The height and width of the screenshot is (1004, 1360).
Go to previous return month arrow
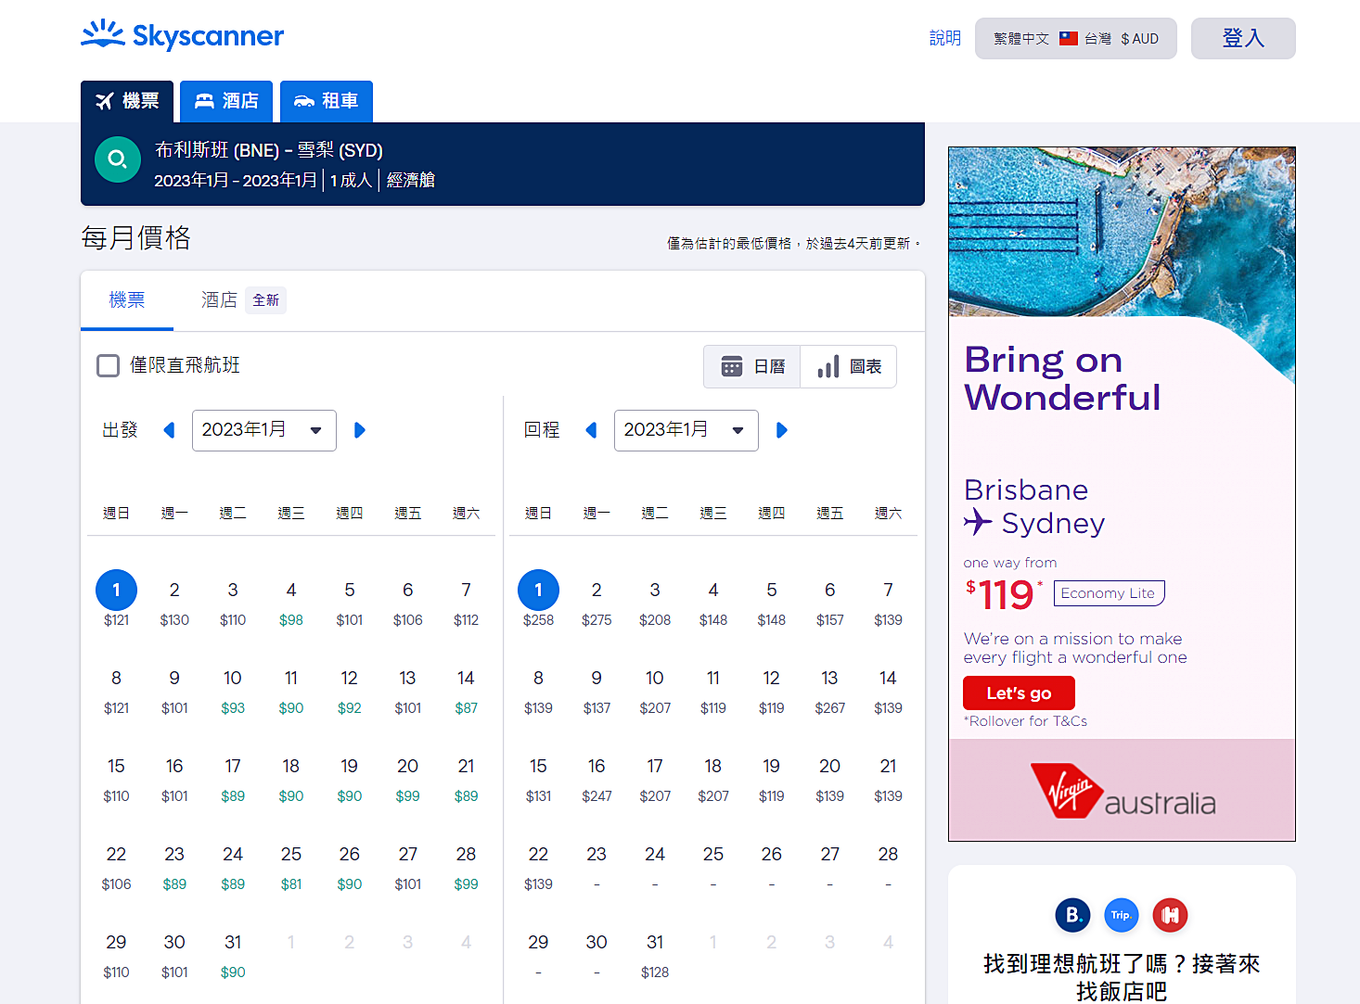click(x=591, y=430)
